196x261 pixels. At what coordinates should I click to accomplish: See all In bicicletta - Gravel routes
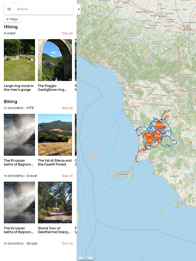67,176
